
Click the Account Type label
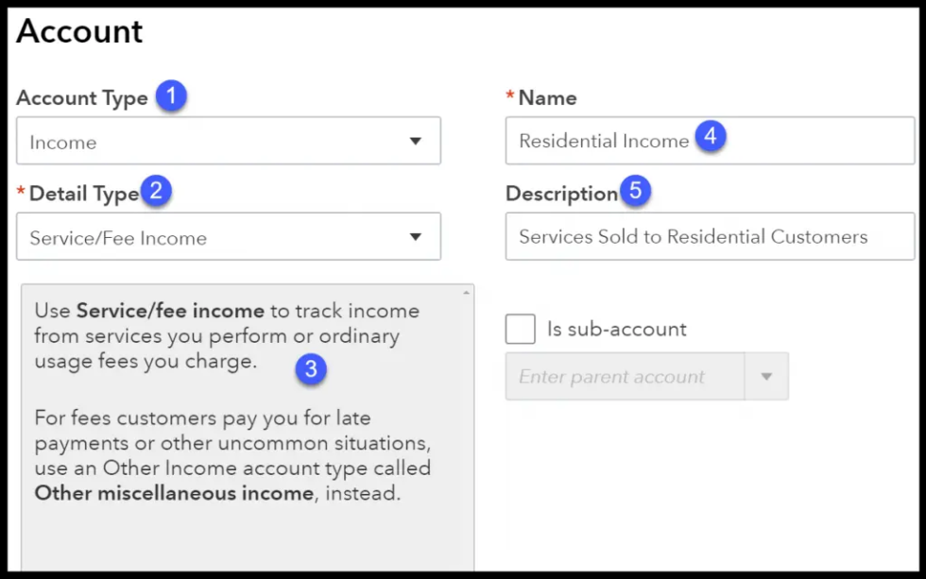(x=82, y=98)
